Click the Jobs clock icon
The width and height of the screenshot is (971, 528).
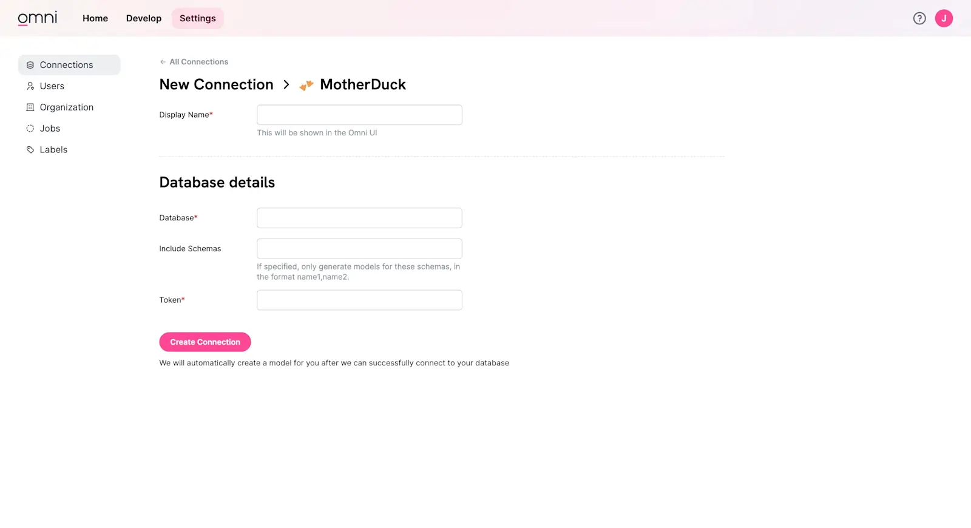(30, 128)
